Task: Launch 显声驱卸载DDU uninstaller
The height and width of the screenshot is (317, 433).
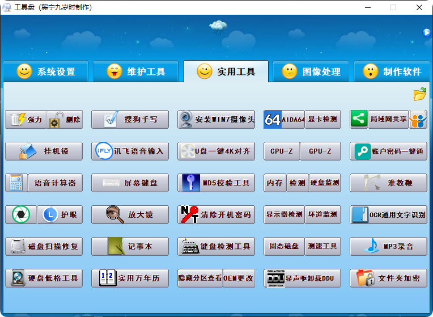Action: pyautogui.click(x=303, y=278)
